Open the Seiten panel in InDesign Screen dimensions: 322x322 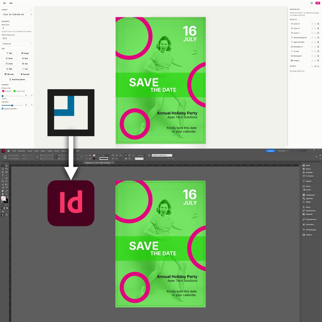(x=306, y=165)
